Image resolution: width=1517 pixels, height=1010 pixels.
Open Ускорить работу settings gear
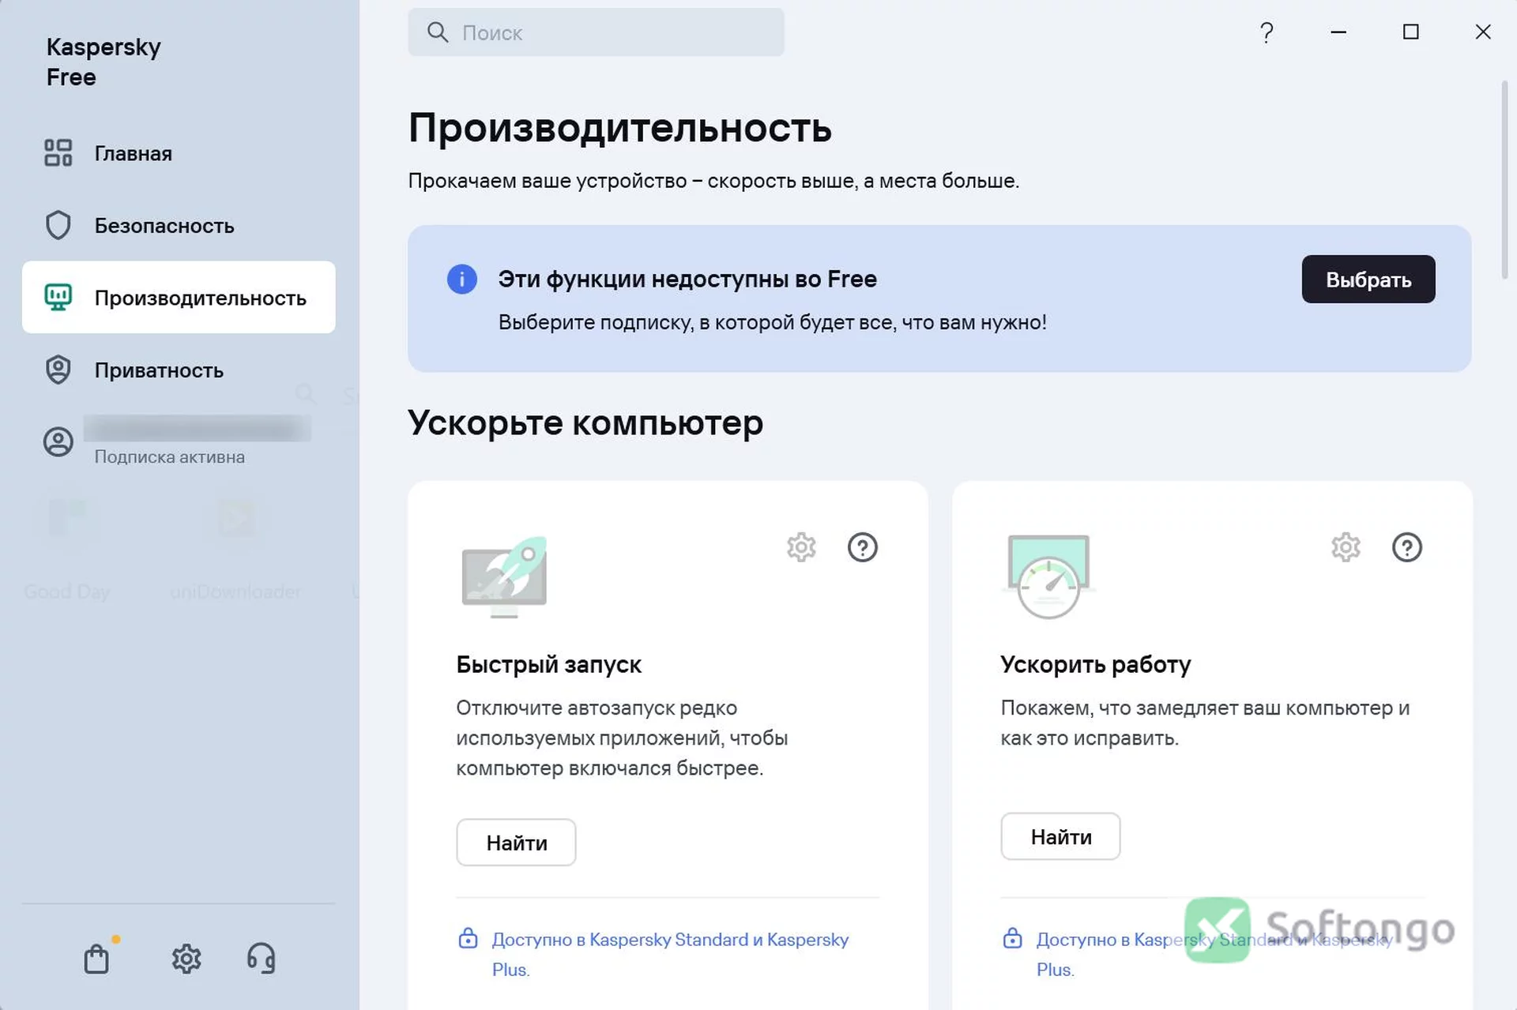click(1346, 547)
